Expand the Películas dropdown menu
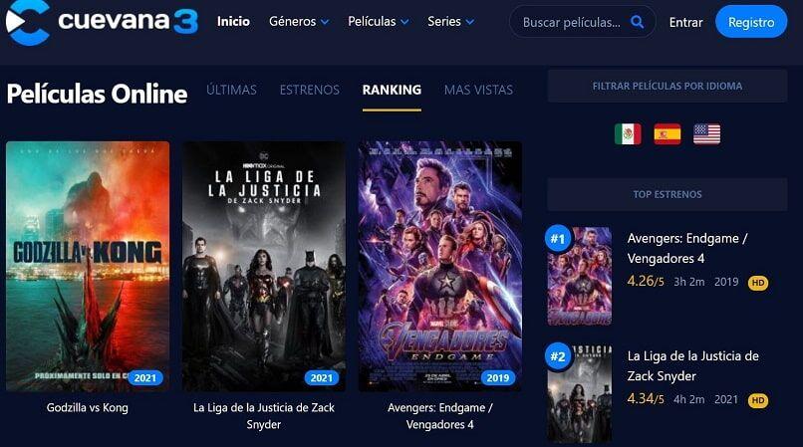Screen dimensions: 803x447 pos(378,22)
